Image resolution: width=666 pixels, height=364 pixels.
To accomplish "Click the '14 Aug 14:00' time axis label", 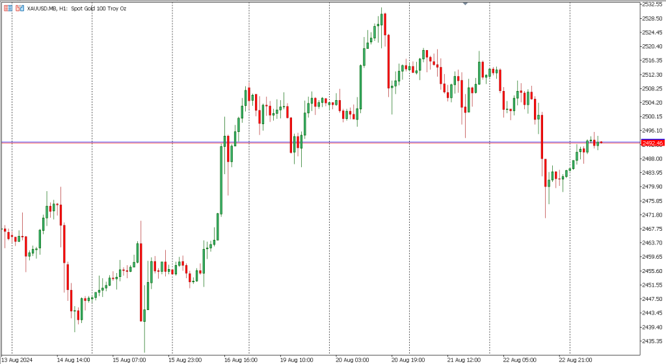I will coord(73,359).
